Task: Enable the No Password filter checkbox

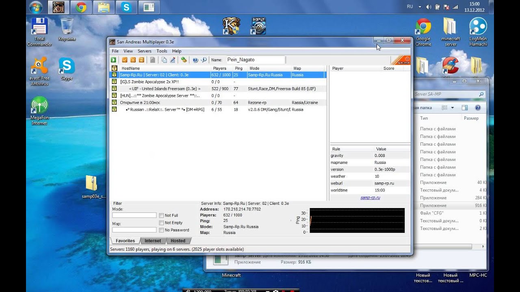Action: click(x=161, y=230)
